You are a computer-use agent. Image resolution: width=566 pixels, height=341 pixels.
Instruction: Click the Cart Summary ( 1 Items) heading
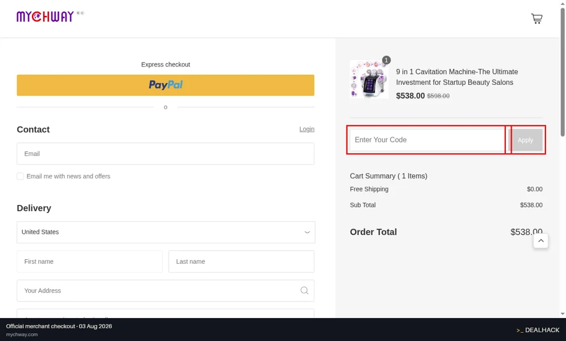(389, 176)
